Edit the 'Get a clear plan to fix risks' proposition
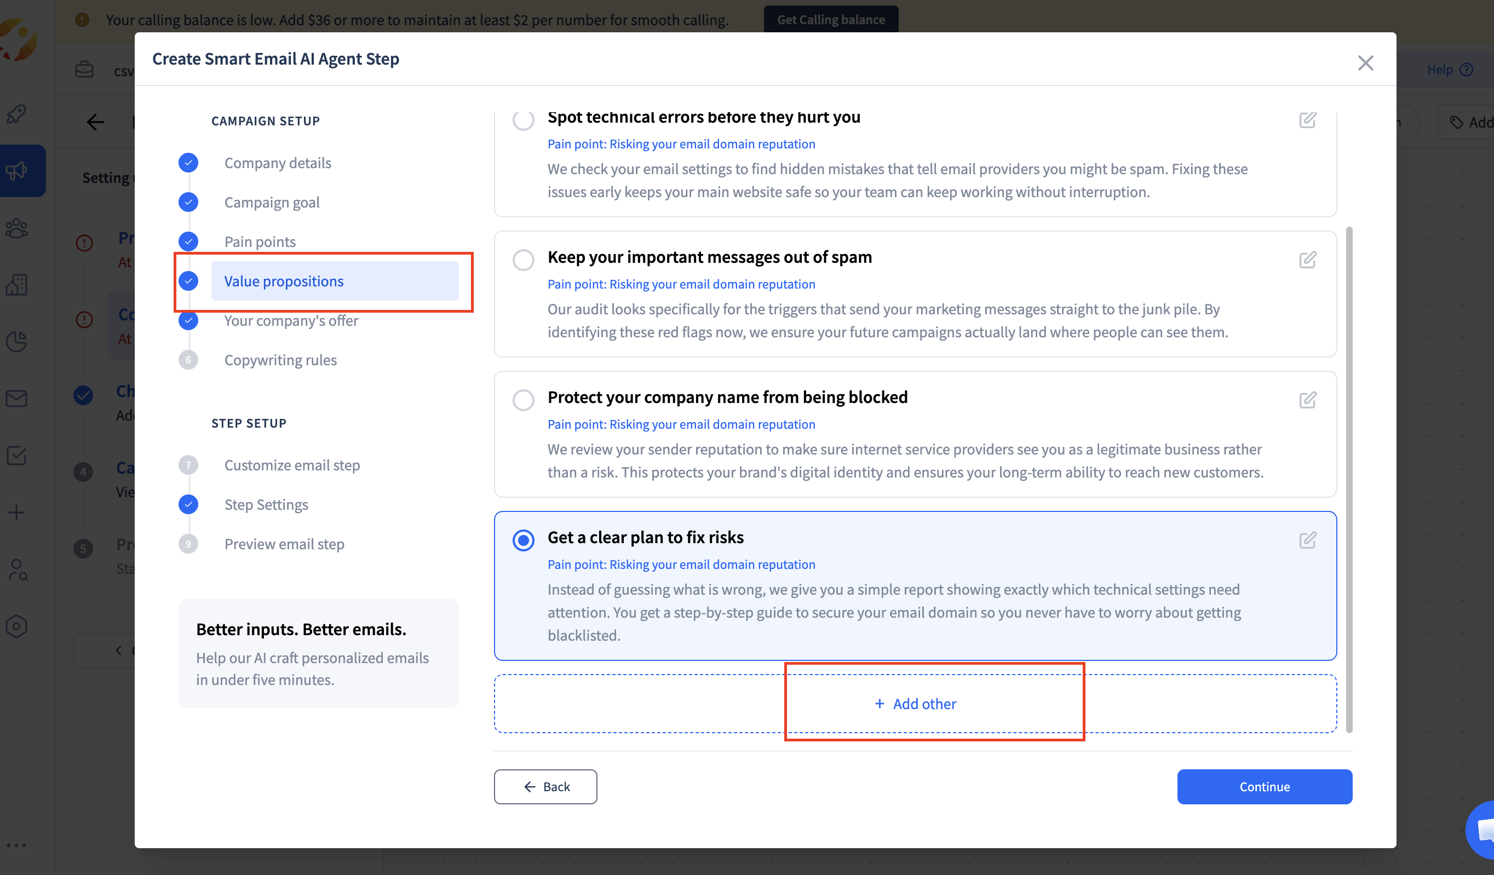 (1307, 540)
